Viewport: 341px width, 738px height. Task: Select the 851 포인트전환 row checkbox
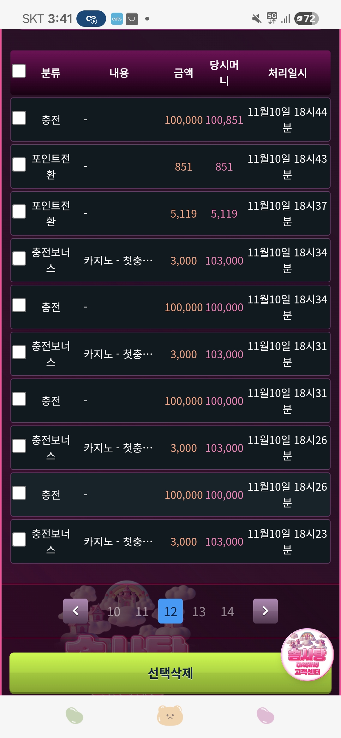pos(19,165)
